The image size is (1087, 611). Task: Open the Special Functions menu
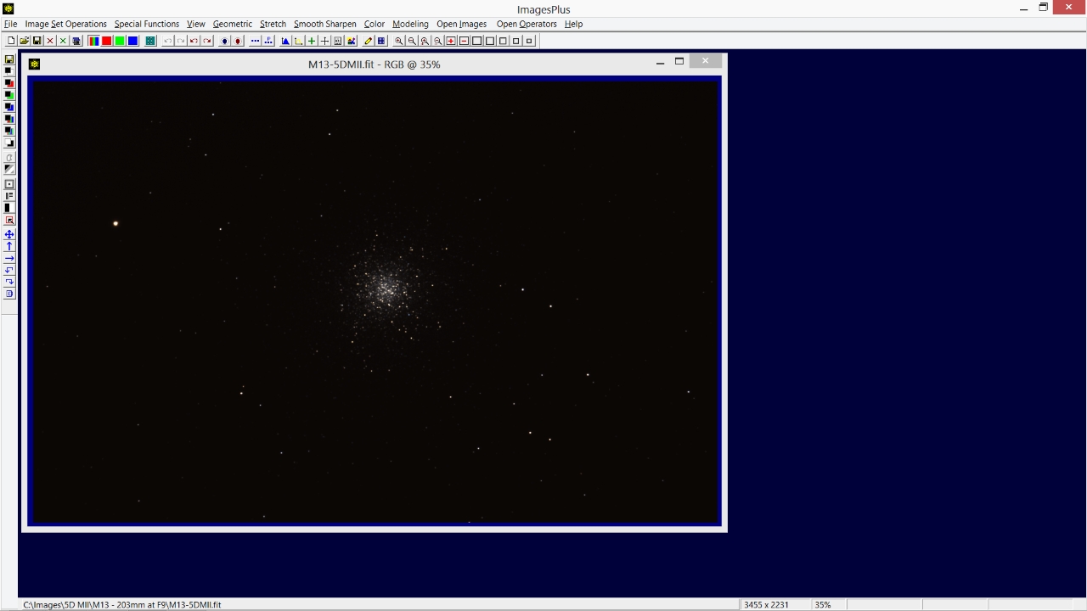[147, 24]
